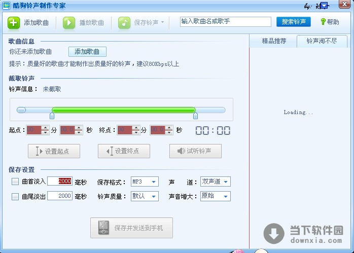Open the 声道 双声道 dropdown
Screen dimensions: 354x253
click(x=216, y=182)
